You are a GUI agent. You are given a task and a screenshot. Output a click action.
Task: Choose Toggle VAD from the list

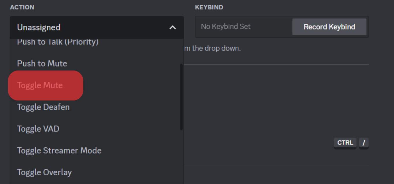(38, 129)
